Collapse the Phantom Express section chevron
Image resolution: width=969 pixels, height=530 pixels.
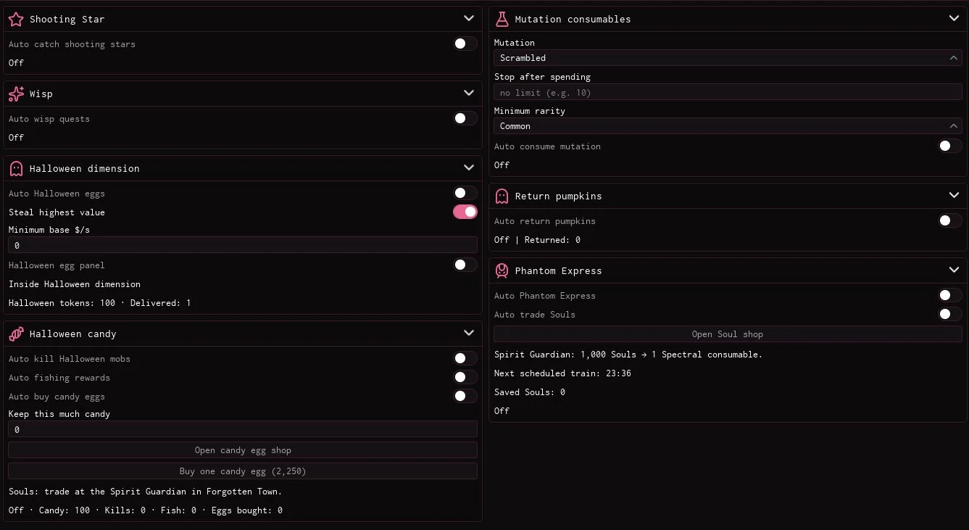pyautogui.click(x=954, y=270)
